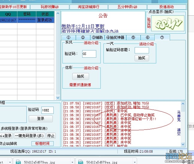Expand the first 50d12a5d679aa.jpg download dropdown arrow

click(72, 162)
